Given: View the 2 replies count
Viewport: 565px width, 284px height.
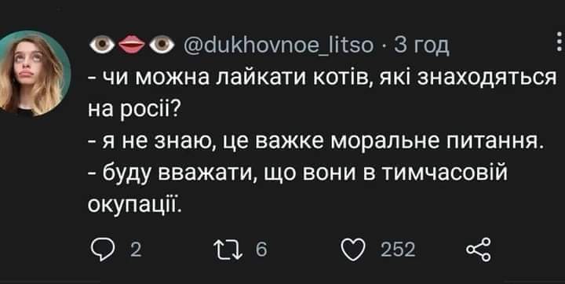Looking at the screenshot, I should pyautogui.click(x=136, y=249).
